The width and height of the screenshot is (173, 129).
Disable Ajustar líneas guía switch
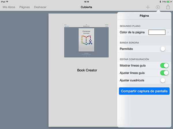pos(164,73)
